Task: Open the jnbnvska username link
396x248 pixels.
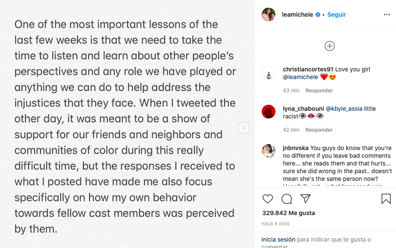Action: pyautogui.click(x=296, y=148)
